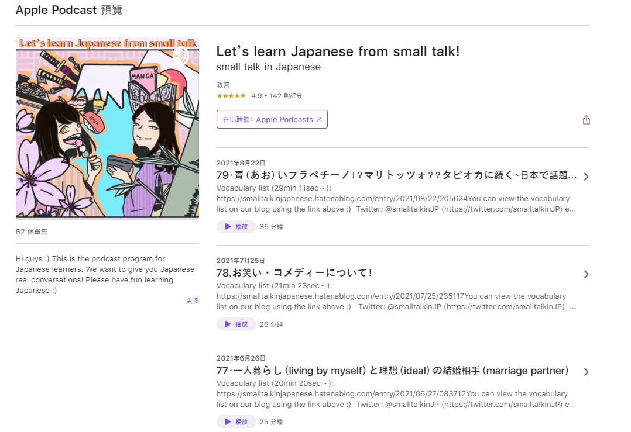
Task: Play episode 77 about living alone
Action: point(236,422)
